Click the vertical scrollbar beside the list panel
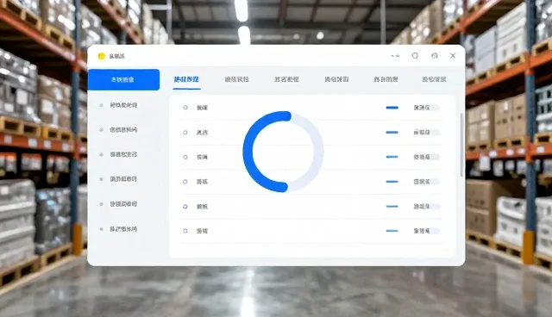This screenshot has height=317, width=552. (x=461, y=145)
